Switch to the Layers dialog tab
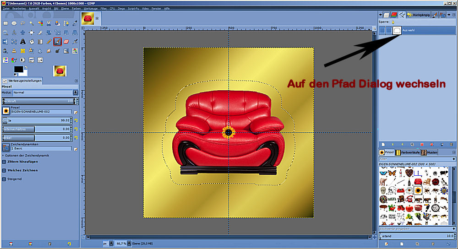 (x=387, y=15)
